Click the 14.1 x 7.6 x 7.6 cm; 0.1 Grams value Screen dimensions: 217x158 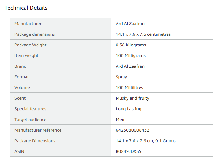coord(146,141)
